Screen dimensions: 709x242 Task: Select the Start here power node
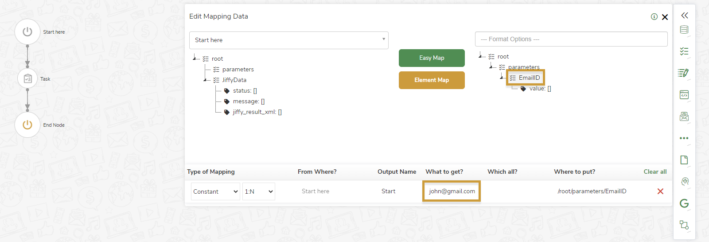click(27, 32)
